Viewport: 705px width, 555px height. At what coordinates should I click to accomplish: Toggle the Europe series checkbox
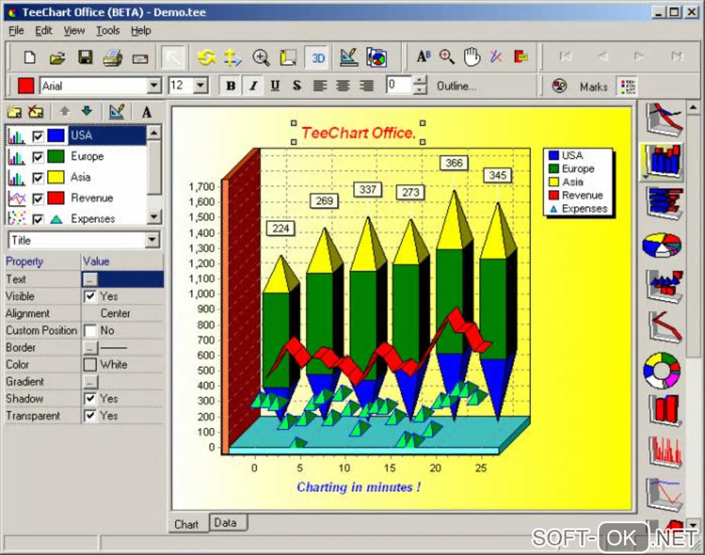pos(38,156)
